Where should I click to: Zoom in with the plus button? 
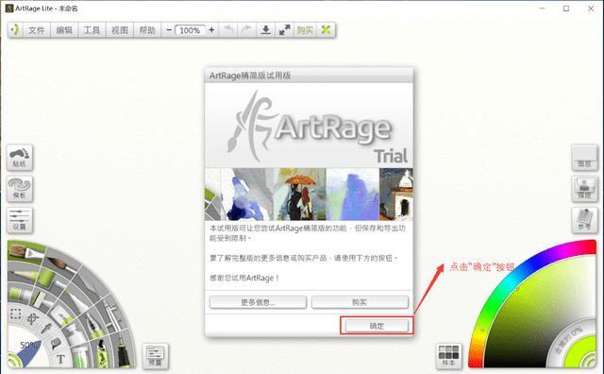click(x=211, y=30)
